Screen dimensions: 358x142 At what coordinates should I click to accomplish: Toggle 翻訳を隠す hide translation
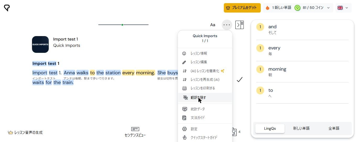click(x=205, y=98)
